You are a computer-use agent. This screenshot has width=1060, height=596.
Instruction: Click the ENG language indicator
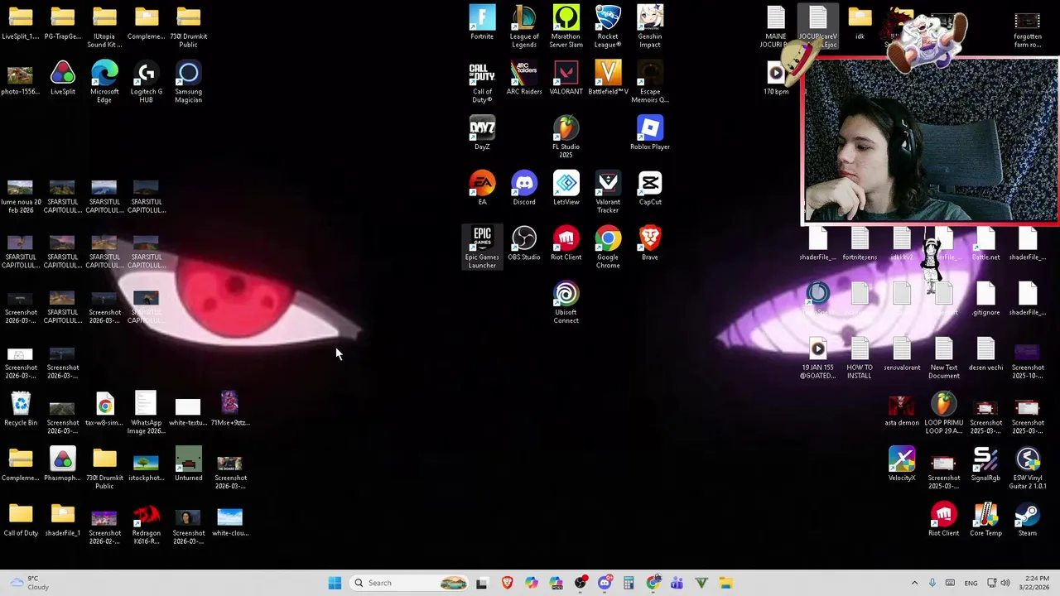pos(971,583)
